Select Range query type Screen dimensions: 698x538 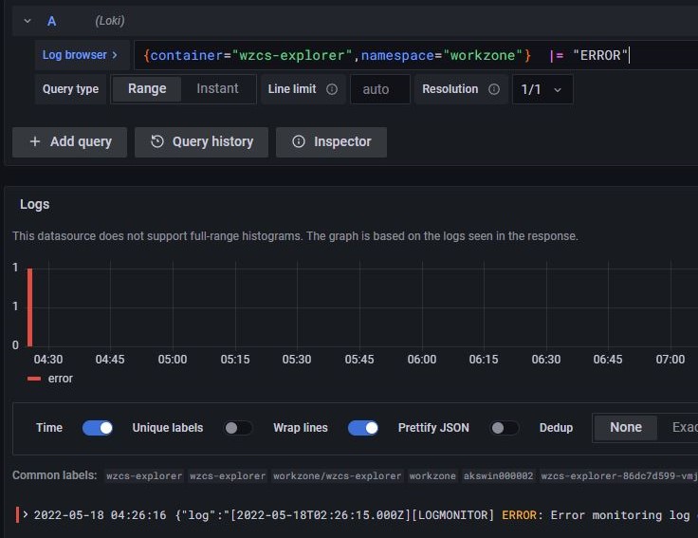(x=147, y=89)
